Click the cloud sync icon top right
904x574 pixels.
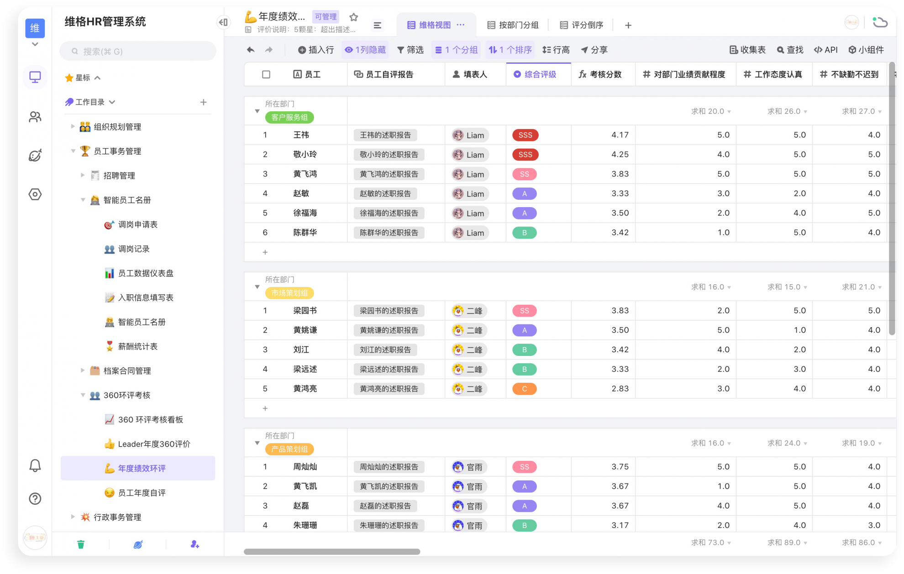(x=880, y=22)
